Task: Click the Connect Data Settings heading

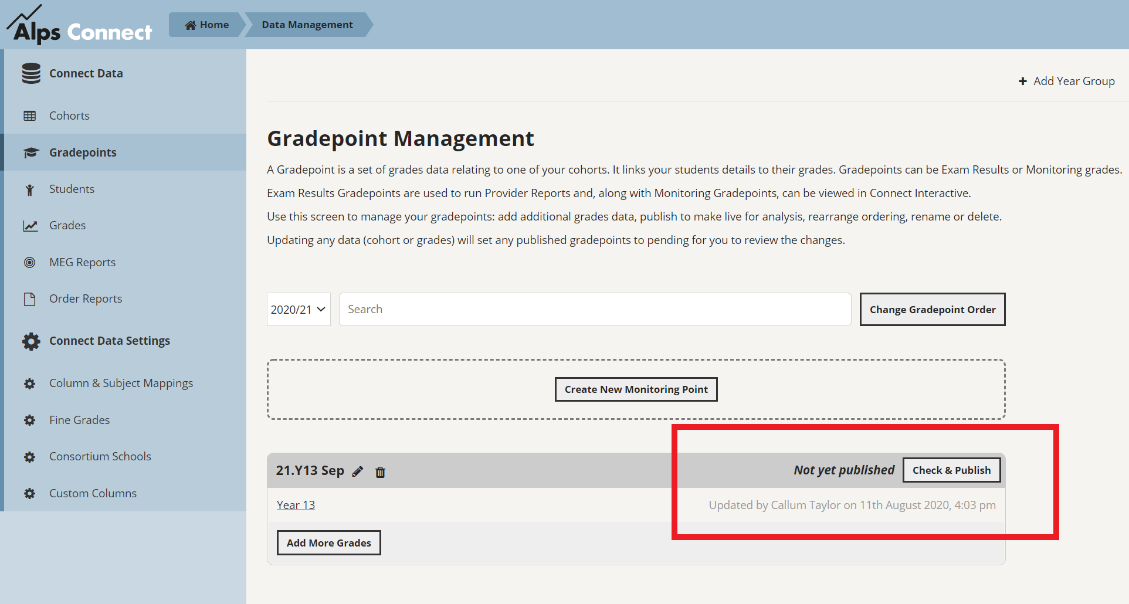Action: point(110,341)
